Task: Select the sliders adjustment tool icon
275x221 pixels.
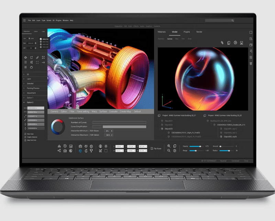Action: tap(31, 62)
